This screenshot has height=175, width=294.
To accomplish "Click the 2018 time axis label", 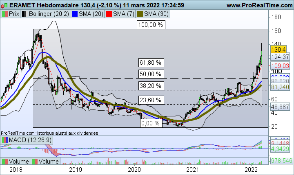I will tap(16, 170).
